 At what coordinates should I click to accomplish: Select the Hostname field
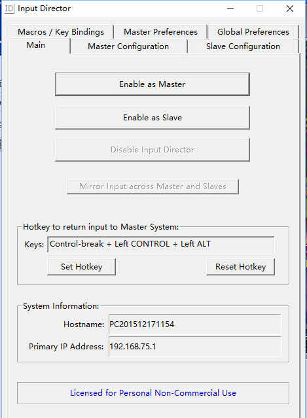pos(194,324)
